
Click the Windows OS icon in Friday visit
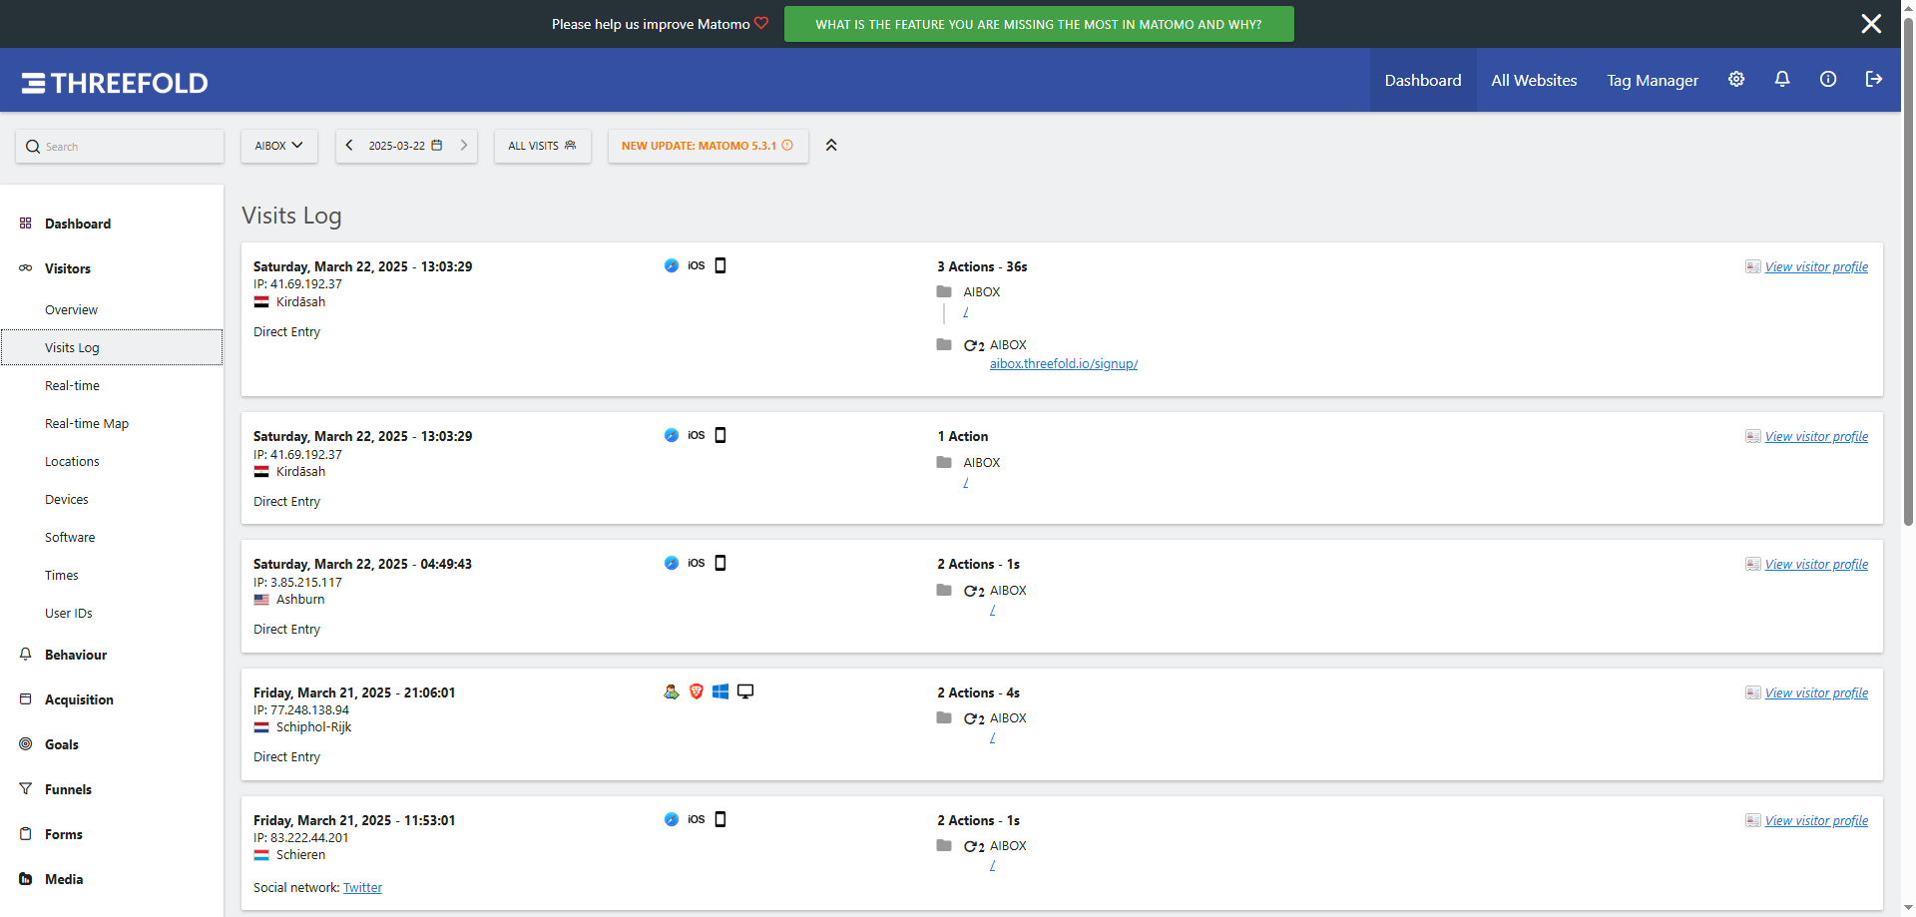(720, 691)
